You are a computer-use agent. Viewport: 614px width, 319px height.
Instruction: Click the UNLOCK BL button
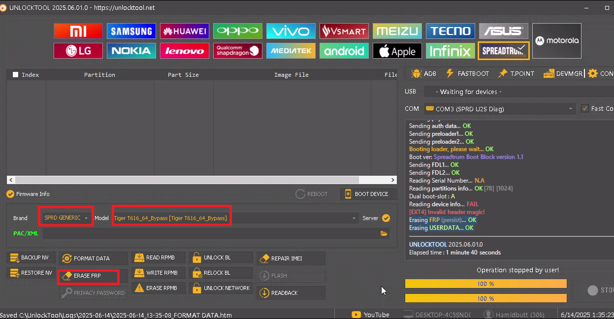(x=221, y=257)
